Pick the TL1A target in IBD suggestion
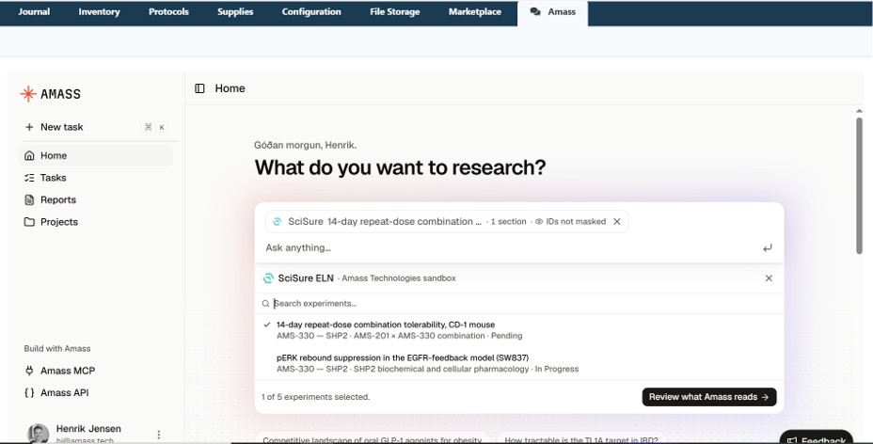Viewport: 873px width, 444px height. 580,438
